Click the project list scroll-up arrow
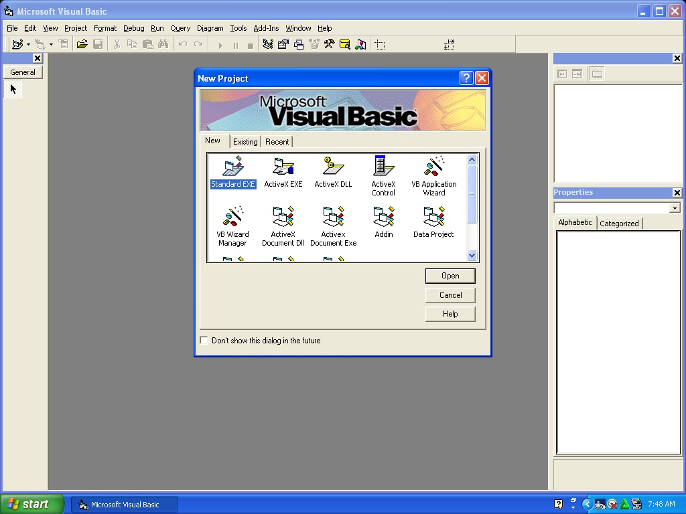Viewport: 686px width, 514px height. click(x=472, y=159)
